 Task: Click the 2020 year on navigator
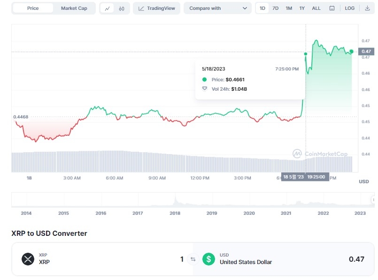pos(249,213)
